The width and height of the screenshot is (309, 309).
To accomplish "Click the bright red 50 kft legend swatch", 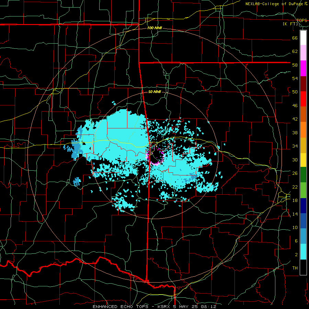I will click(303, 99).
